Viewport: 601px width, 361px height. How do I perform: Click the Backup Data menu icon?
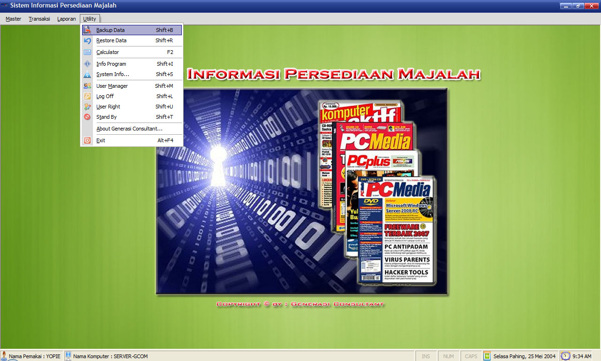point(87,30)
